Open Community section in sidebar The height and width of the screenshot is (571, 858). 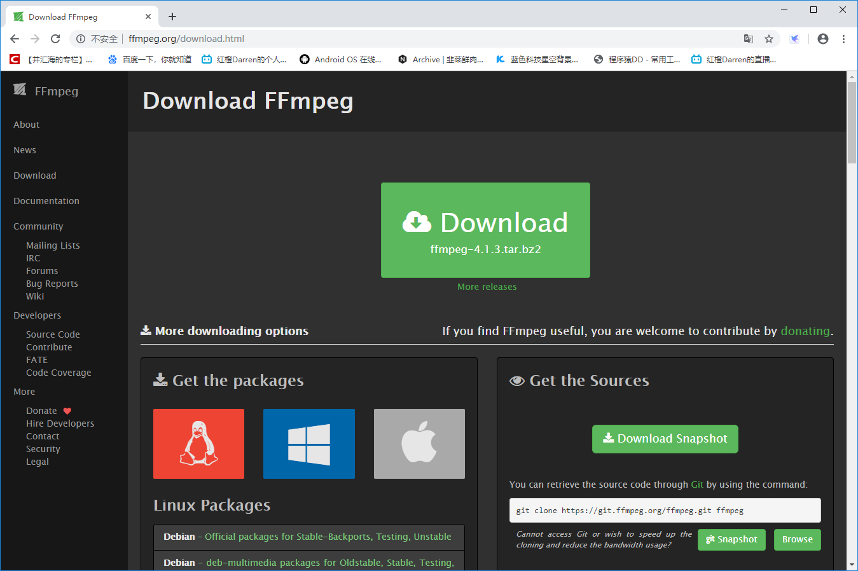pos(38,226)
